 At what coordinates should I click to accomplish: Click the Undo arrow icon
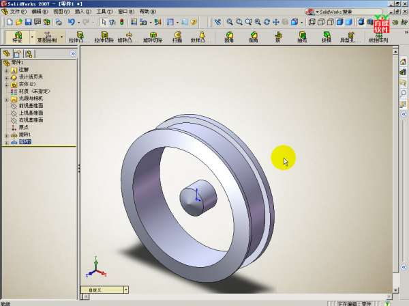71,22
